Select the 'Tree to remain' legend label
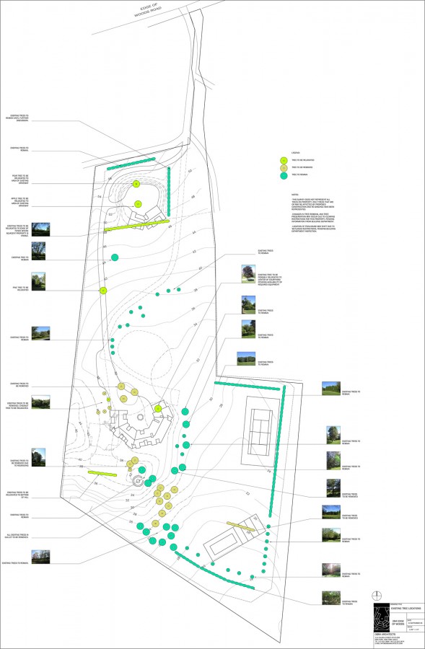The width and height of the screenshot is (425, 649). (x=300, y=175)
